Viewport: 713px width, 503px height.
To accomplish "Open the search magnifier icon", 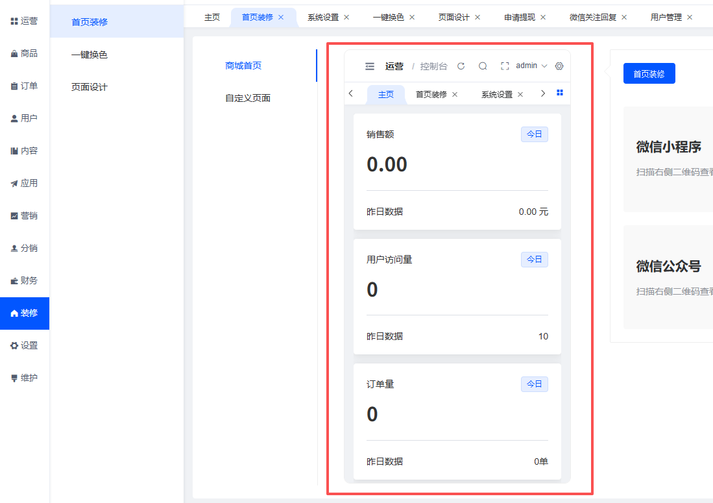I will [x=483, y=66].
